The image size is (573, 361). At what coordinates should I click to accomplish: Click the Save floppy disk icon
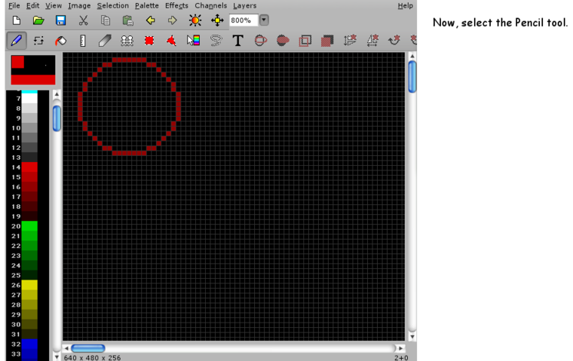(x=60, y=20)
